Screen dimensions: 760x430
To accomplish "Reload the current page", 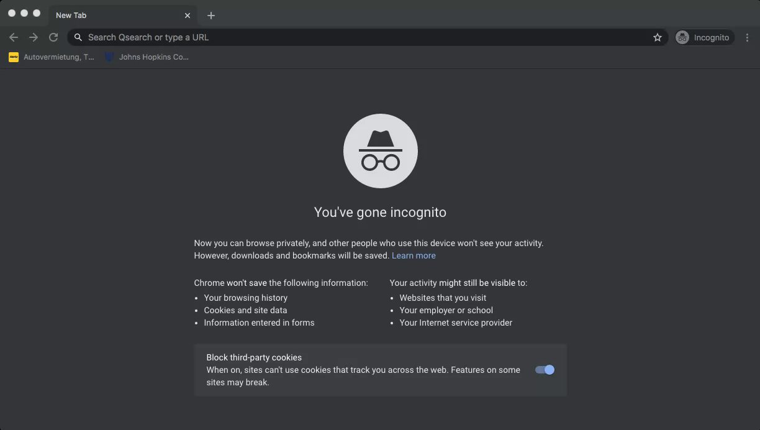I will [x=53, y=37].
